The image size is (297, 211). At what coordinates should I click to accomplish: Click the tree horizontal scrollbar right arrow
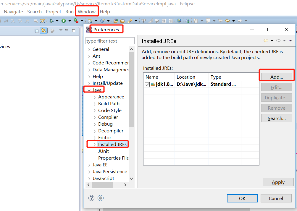pos(125,185)
